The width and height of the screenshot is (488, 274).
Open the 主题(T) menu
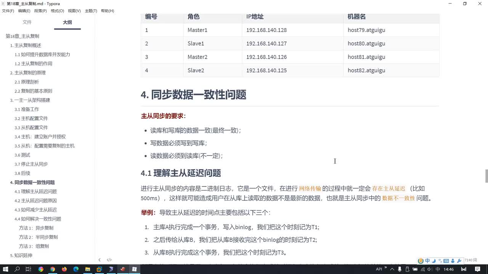pos(91,11)
